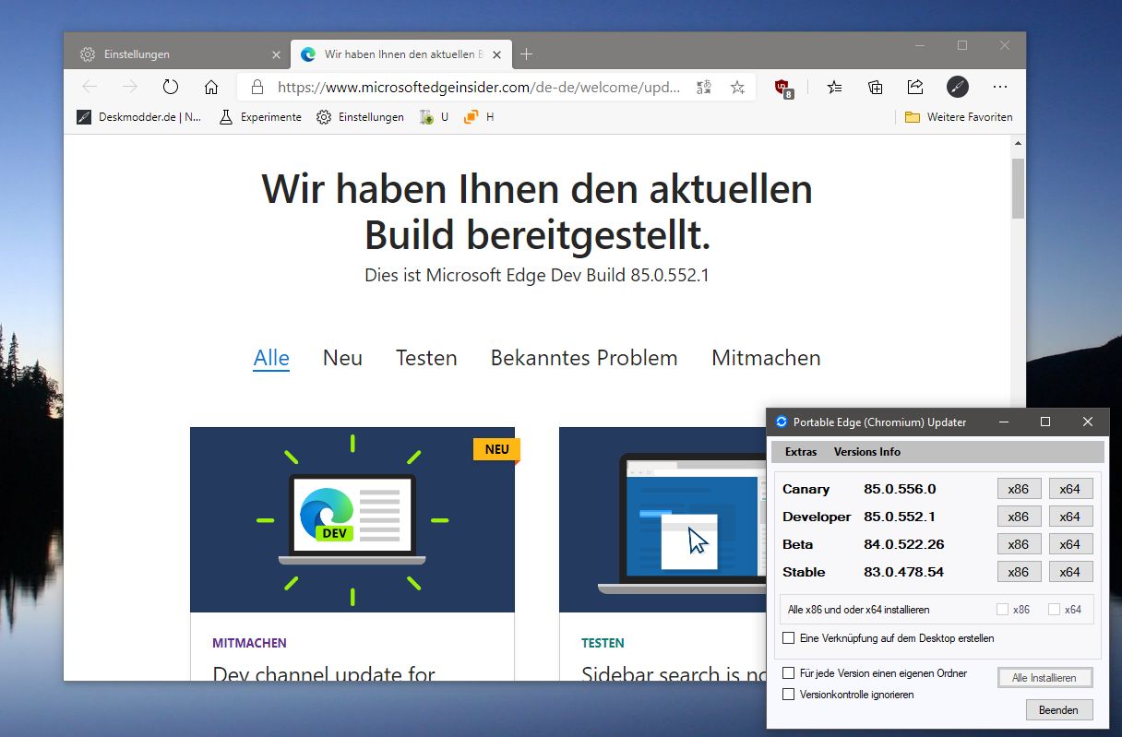Add page to favorites with the star icon
Image resolution: width=1122 pixels, height=737 pixels.
tap(737, 87)
